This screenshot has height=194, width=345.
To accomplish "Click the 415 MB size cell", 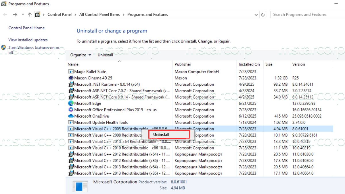I will [x=281, y=116].
